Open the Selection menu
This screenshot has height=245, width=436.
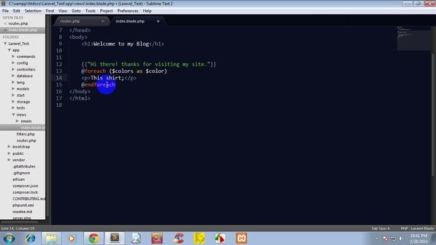pos(33,11)
